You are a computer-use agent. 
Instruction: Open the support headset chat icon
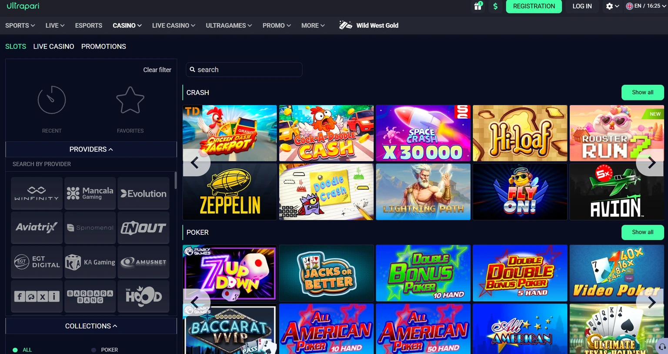(661, 347)
